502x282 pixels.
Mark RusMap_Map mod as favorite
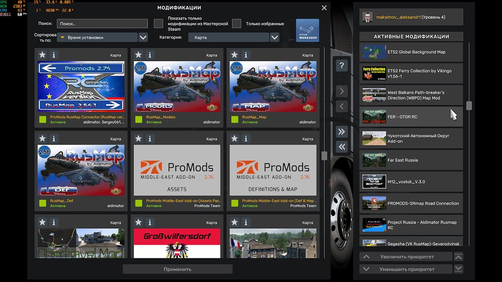(x=235, y=55)
